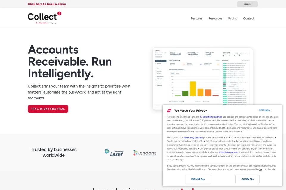The height and width of the screenshot is (190, 286).
Task: Click the small NextRoll icon in the privacy text
Action: tap(261, 170)
